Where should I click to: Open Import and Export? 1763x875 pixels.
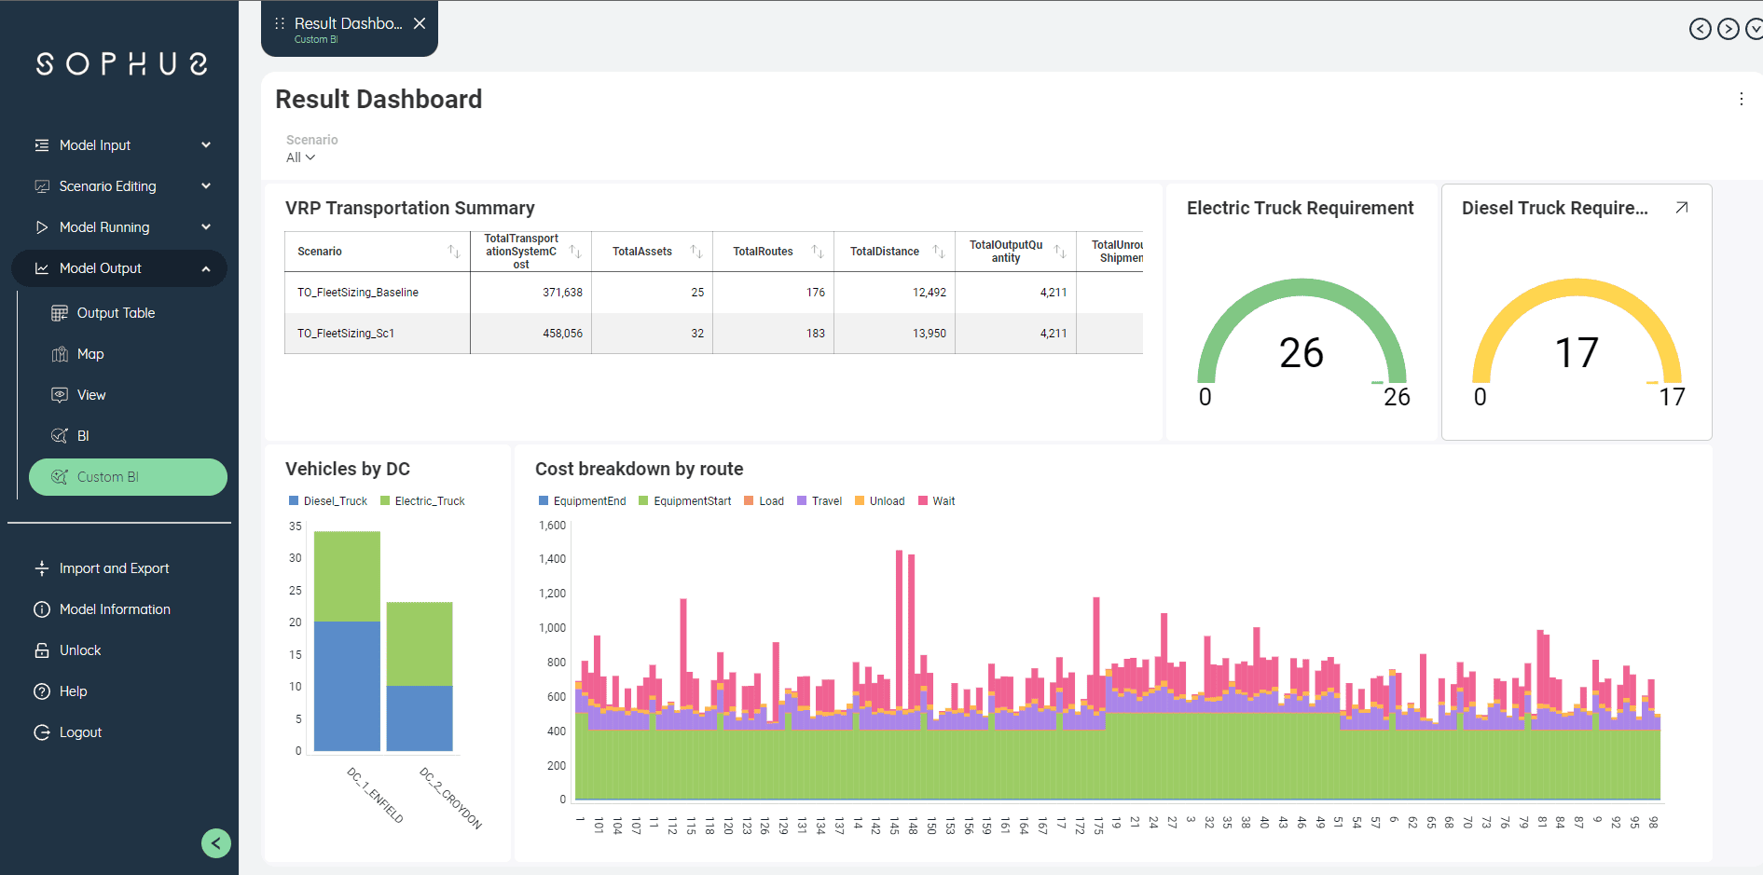pyautogui.click(x=114, y=568)
